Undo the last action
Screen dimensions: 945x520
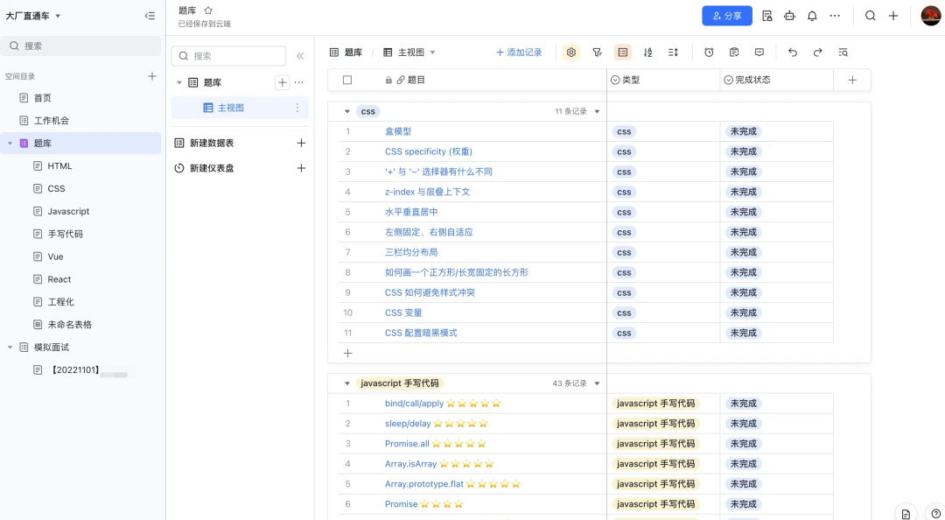point(793,53)
